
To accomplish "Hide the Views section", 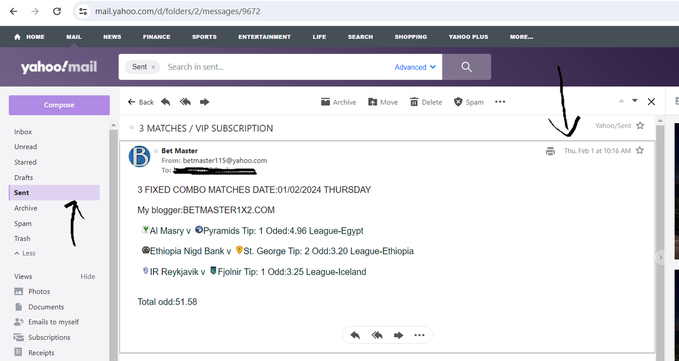I will pos(88,277).
